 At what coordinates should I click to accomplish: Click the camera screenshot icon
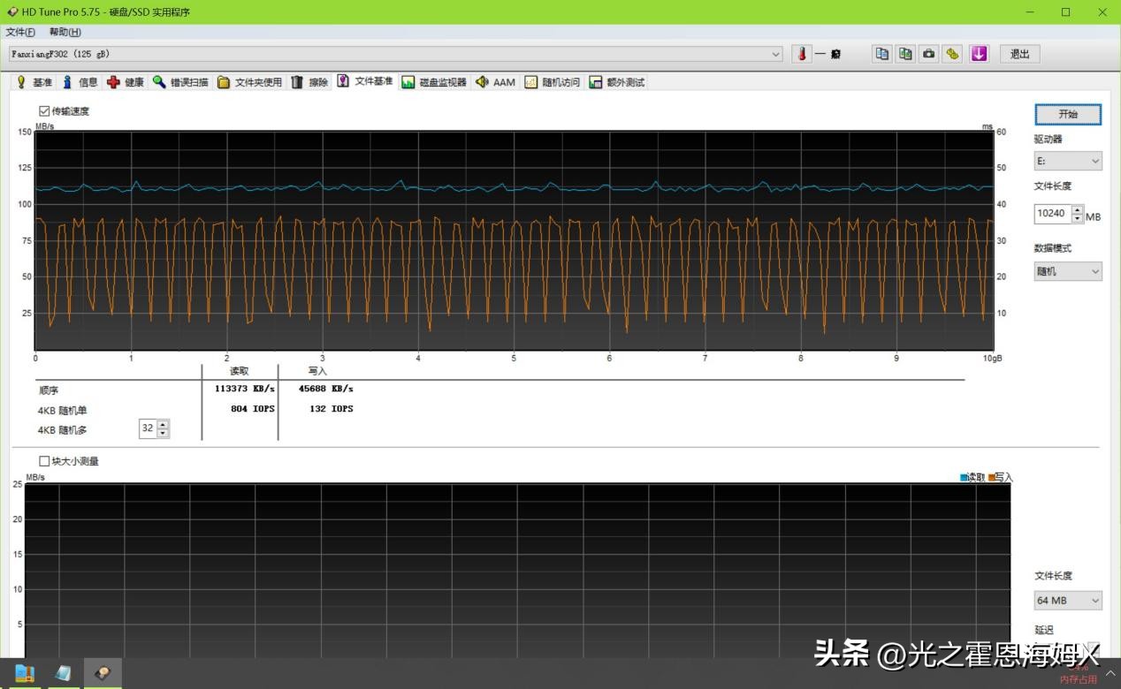928,54
